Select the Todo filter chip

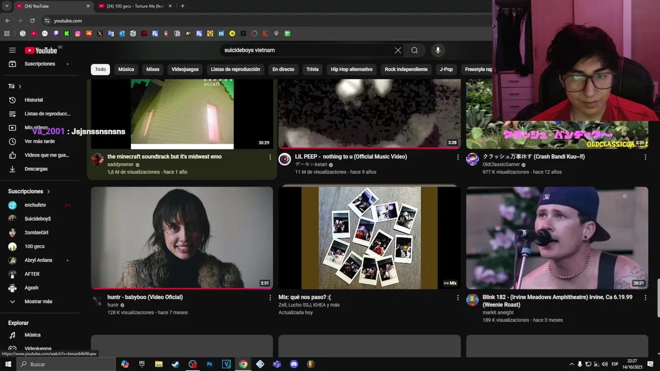[x=101, y=69]
